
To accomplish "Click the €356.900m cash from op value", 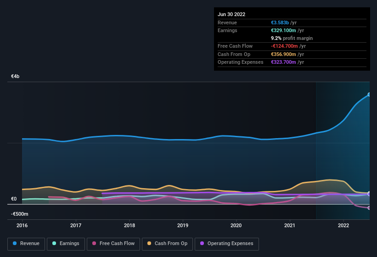I will click(x=283, y=54).
